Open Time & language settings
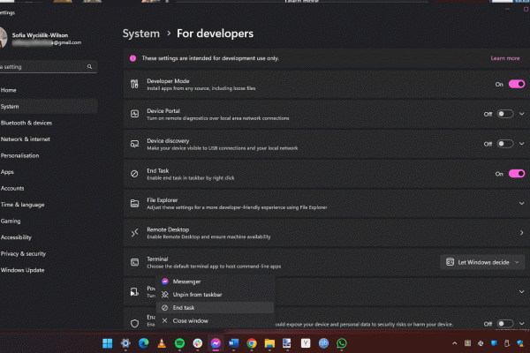The width and height of the screenshot is (530, 353). (49, 205)
